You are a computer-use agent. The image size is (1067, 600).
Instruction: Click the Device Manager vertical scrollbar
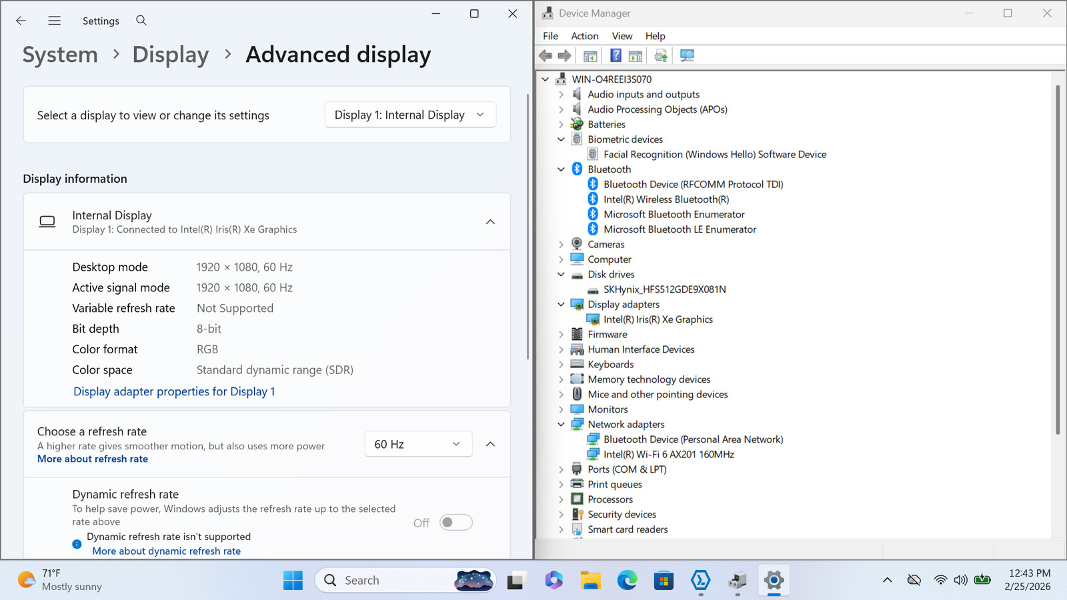click(1058, 260)
